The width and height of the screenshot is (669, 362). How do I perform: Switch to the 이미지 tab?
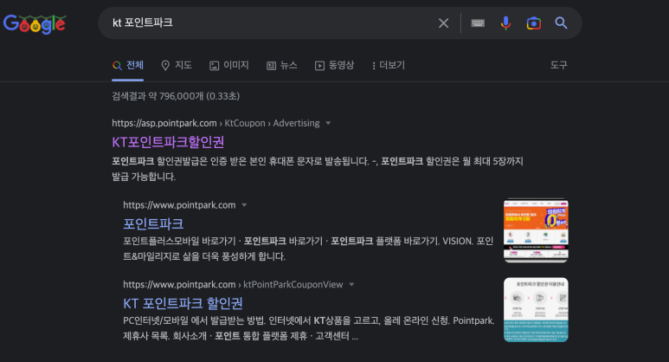[x=228, y=65]
